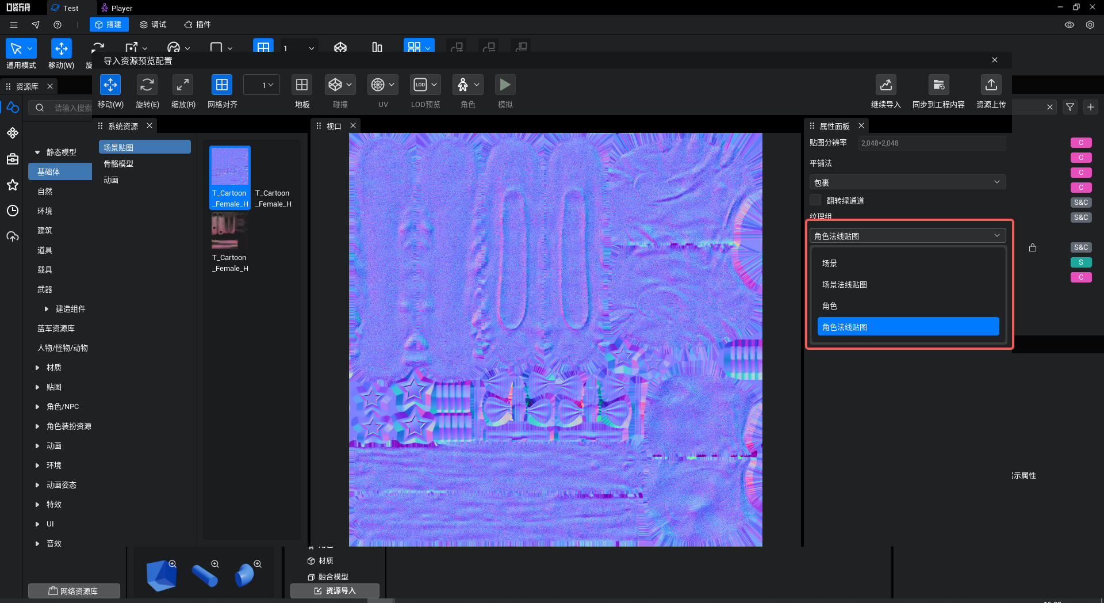This screenshot has height=603, width=1104.
Task: Open the LOD preview dropdown arrow
Action: [x=434, y=85]
